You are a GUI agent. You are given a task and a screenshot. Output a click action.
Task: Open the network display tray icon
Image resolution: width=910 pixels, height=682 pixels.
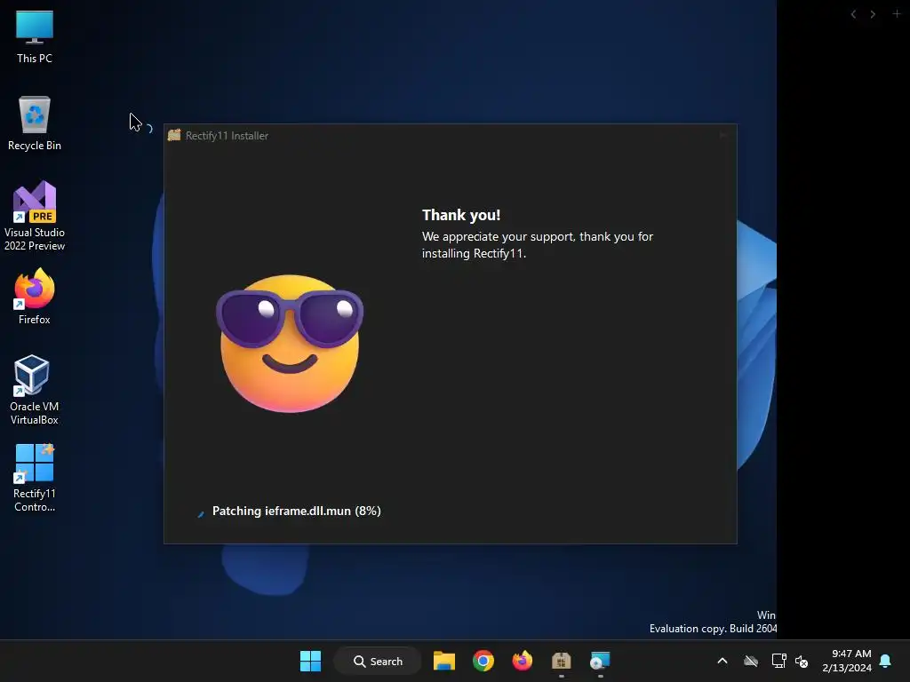coord(778,661)
